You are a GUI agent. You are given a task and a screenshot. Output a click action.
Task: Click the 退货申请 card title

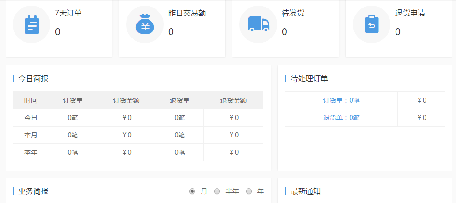coord(410,13)
